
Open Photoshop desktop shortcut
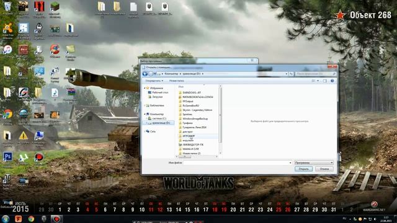click(7, 159)
